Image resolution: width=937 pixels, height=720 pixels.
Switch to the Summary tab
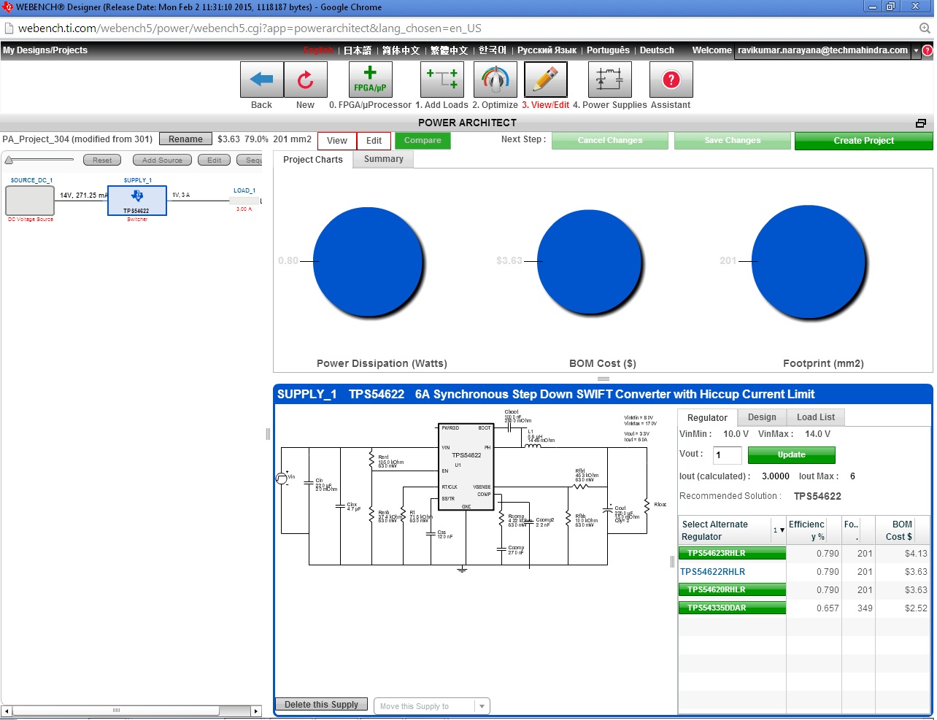[384, 159]
